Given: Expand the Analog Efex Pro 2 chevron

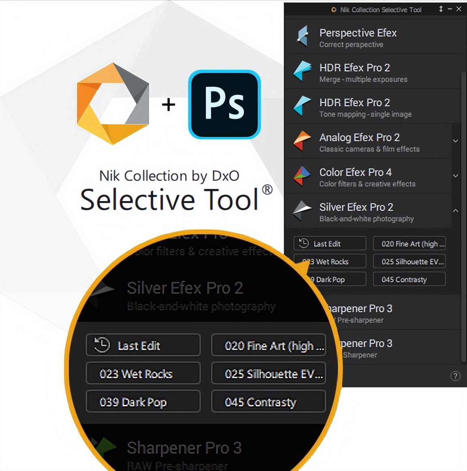Looking at the screenshot, I should tap(455, 141).
